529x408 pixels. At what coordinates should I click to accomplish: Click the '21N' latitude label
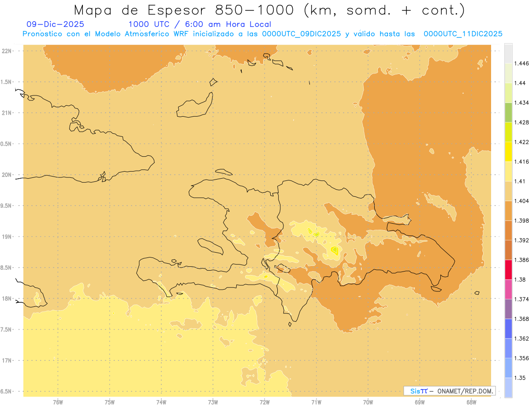(7, 113)
